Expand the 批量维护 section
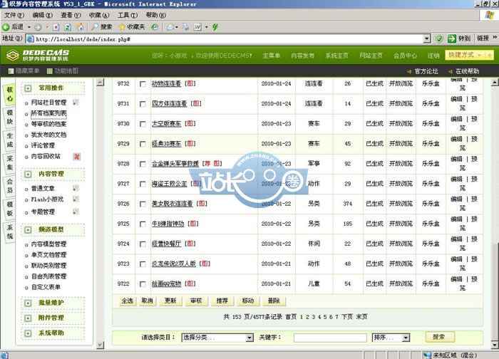This screenshot has height=359, width=499. pyautogui.click(x=28, y=303)
